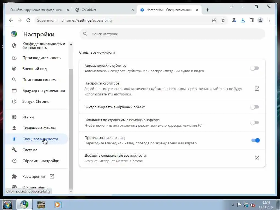280x210 pixels.
Task: Disable the Пролистывание страниц toggle
Action: coord(255,140)
